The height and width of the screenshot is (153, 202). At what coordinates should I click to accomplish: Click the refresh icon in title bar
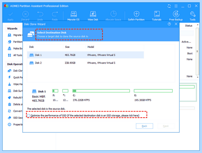pyautogui.click(x=169, y=6)
